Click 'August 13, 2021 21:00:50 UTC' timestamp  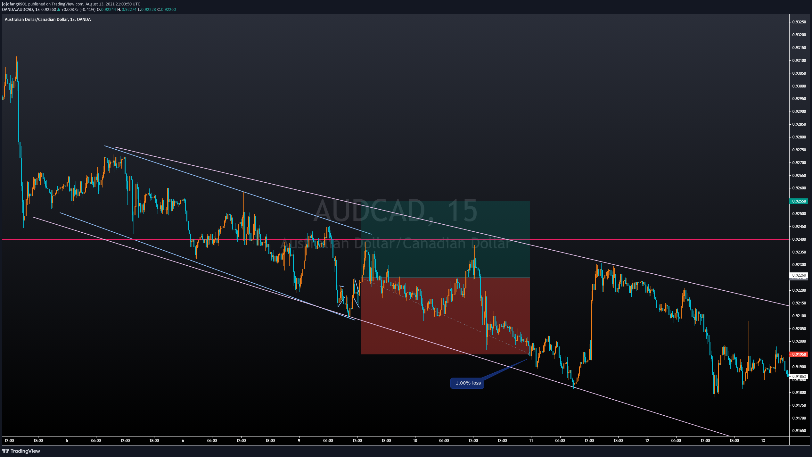(113, 4)
